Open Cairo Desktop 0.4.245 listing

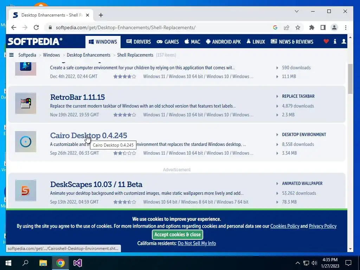(x=88, y=135)
